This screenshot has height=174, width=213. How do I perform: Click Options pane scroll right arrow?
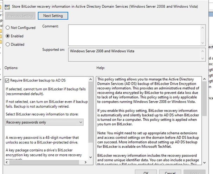[x=85, y=162]
